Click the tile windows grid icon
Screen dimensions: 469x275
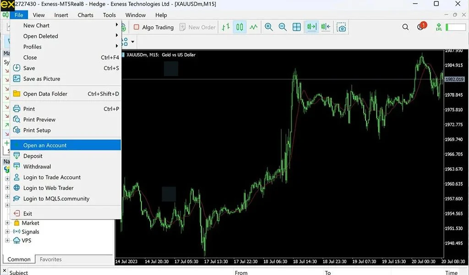point(297,27)
